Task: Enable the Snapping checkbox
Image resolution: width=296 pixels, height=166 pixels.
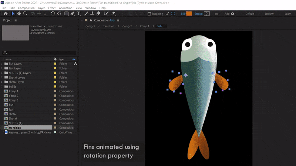Action: coord(149,14)
